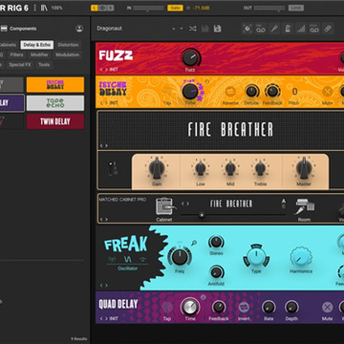
Task: Pick the Twin Delay component tile
Action: click(55, 121)
